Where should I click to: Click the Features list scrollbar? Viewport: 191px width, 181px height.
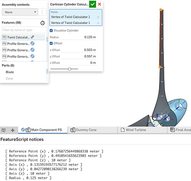coord(47,39)
